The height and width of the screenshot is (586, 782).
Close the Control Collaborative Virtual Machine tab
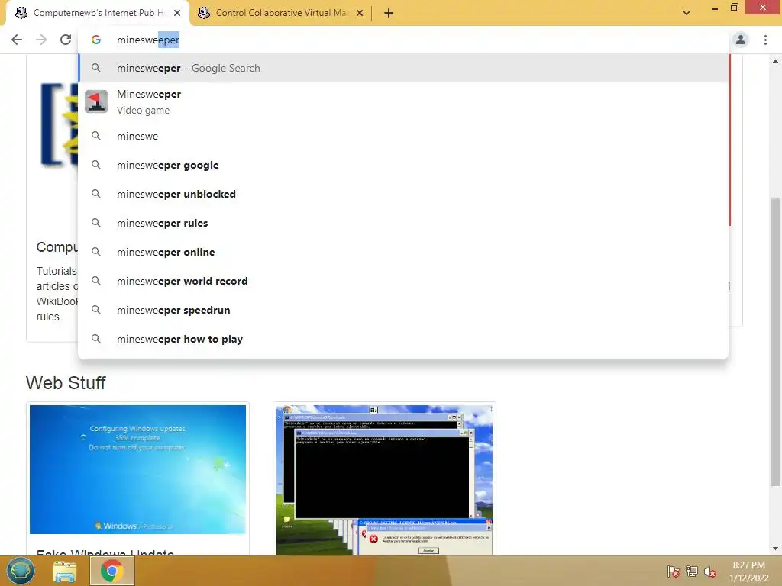(360, 13)
